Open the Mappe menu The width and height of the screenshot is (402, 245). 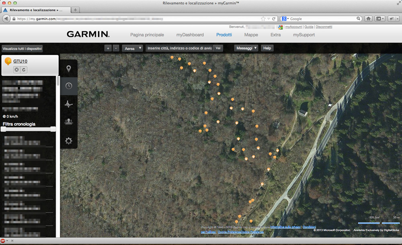[251, 35]
